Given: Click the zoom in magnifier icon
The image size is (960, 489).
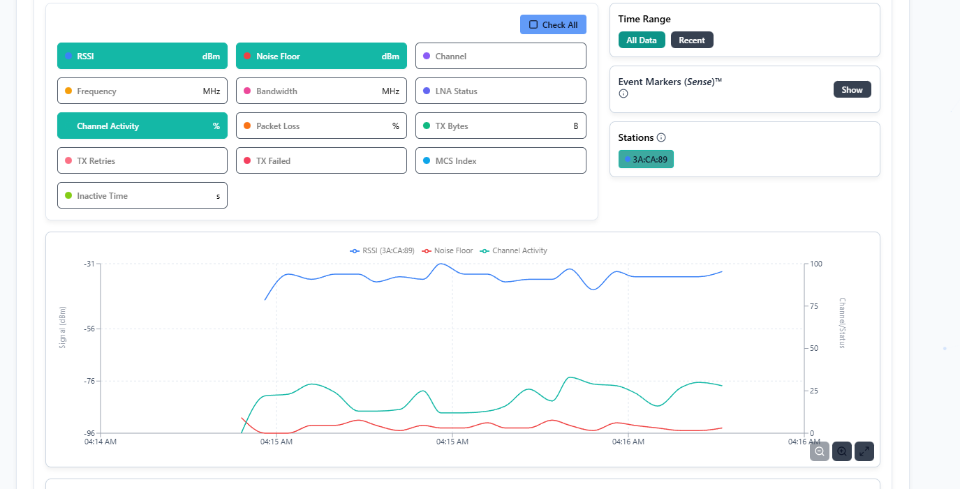Looking at the screenshot, I should click(x=842, y=451).
